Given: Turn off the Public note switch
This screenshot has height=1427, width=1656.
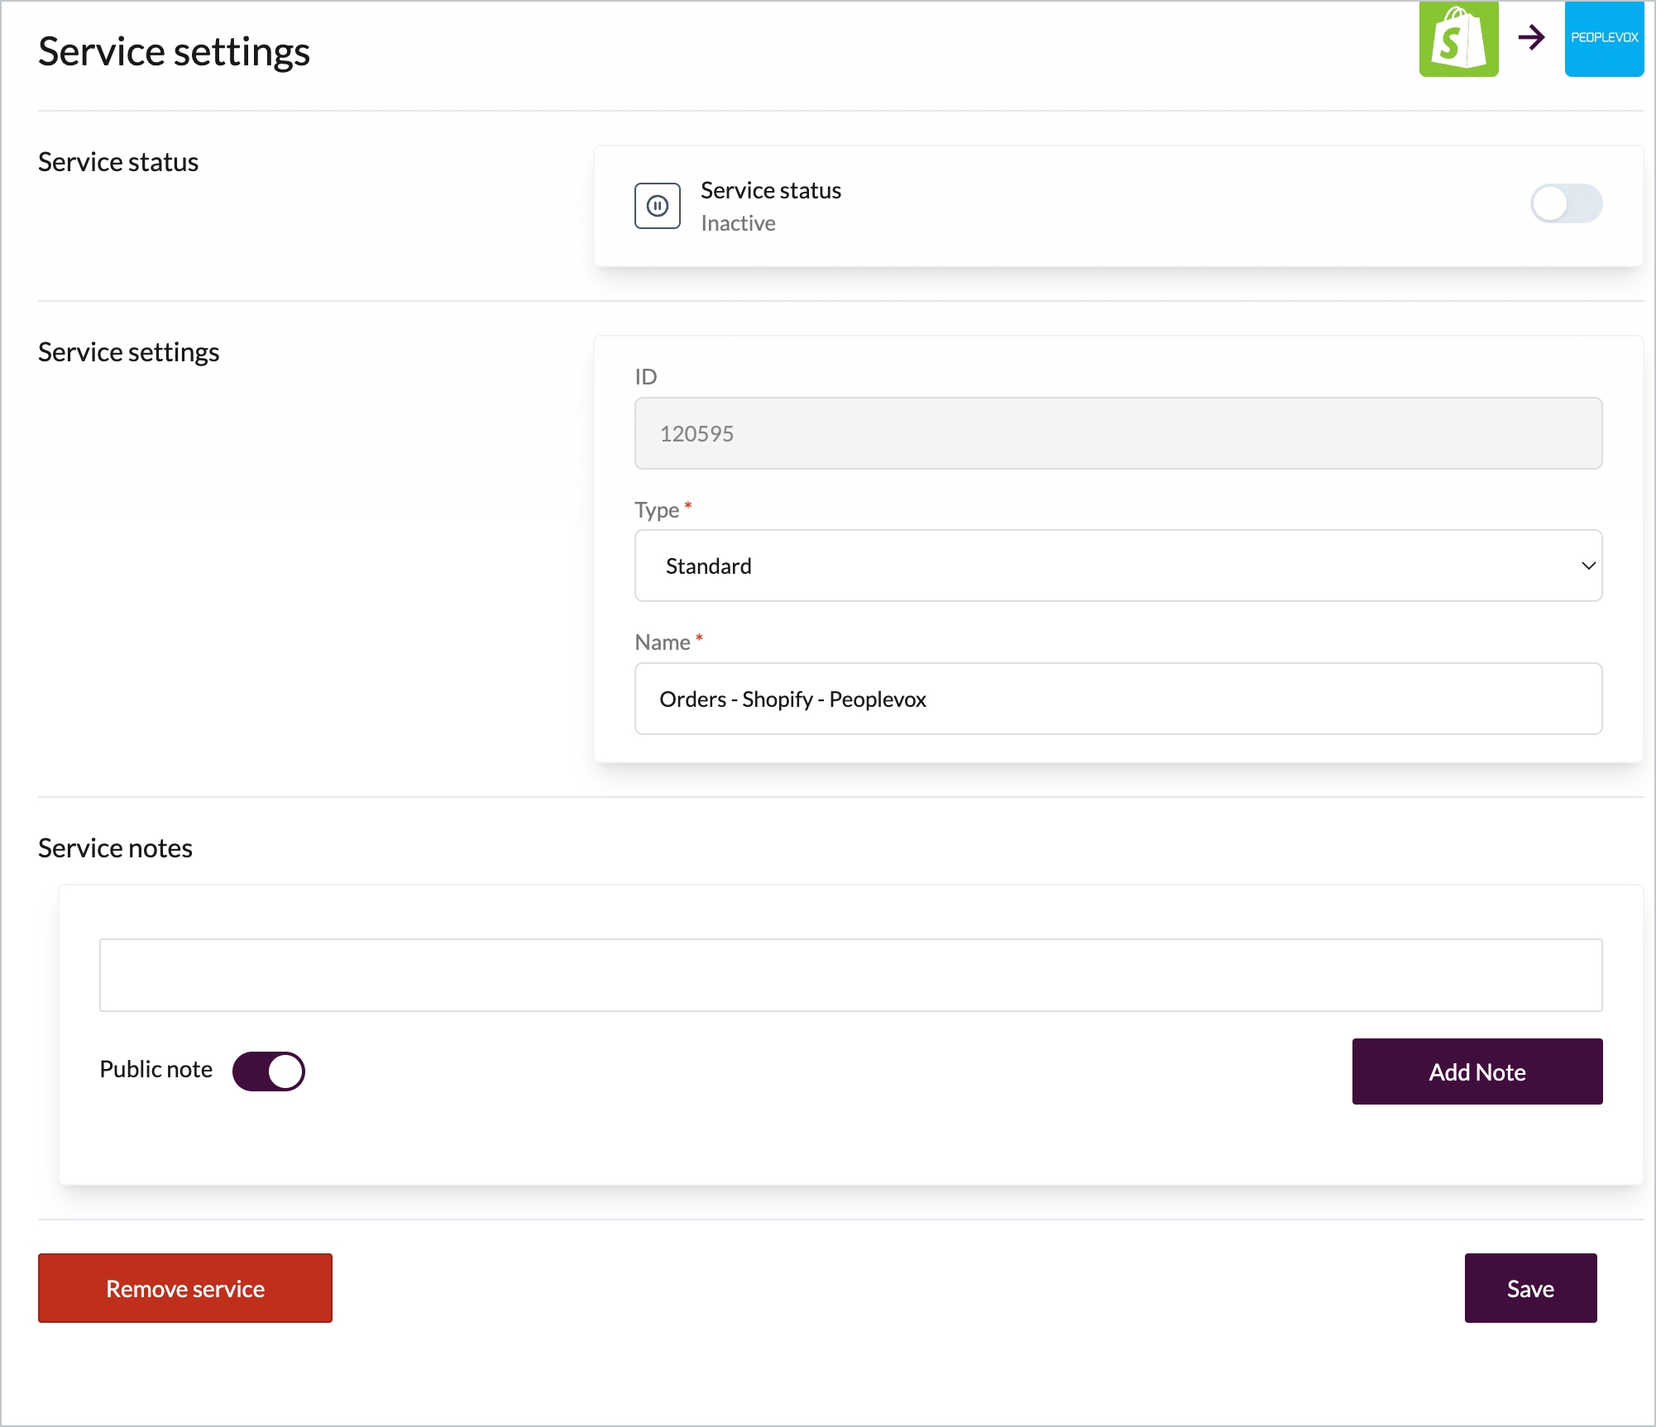Looking at the screenshot, I should click(x=269, y=1071).
